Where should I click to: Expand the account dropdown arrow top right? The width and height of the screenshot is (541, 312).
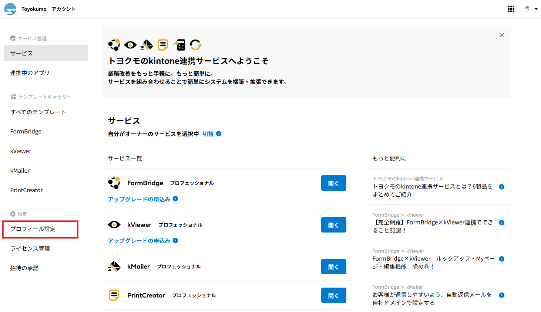(535, 9)
